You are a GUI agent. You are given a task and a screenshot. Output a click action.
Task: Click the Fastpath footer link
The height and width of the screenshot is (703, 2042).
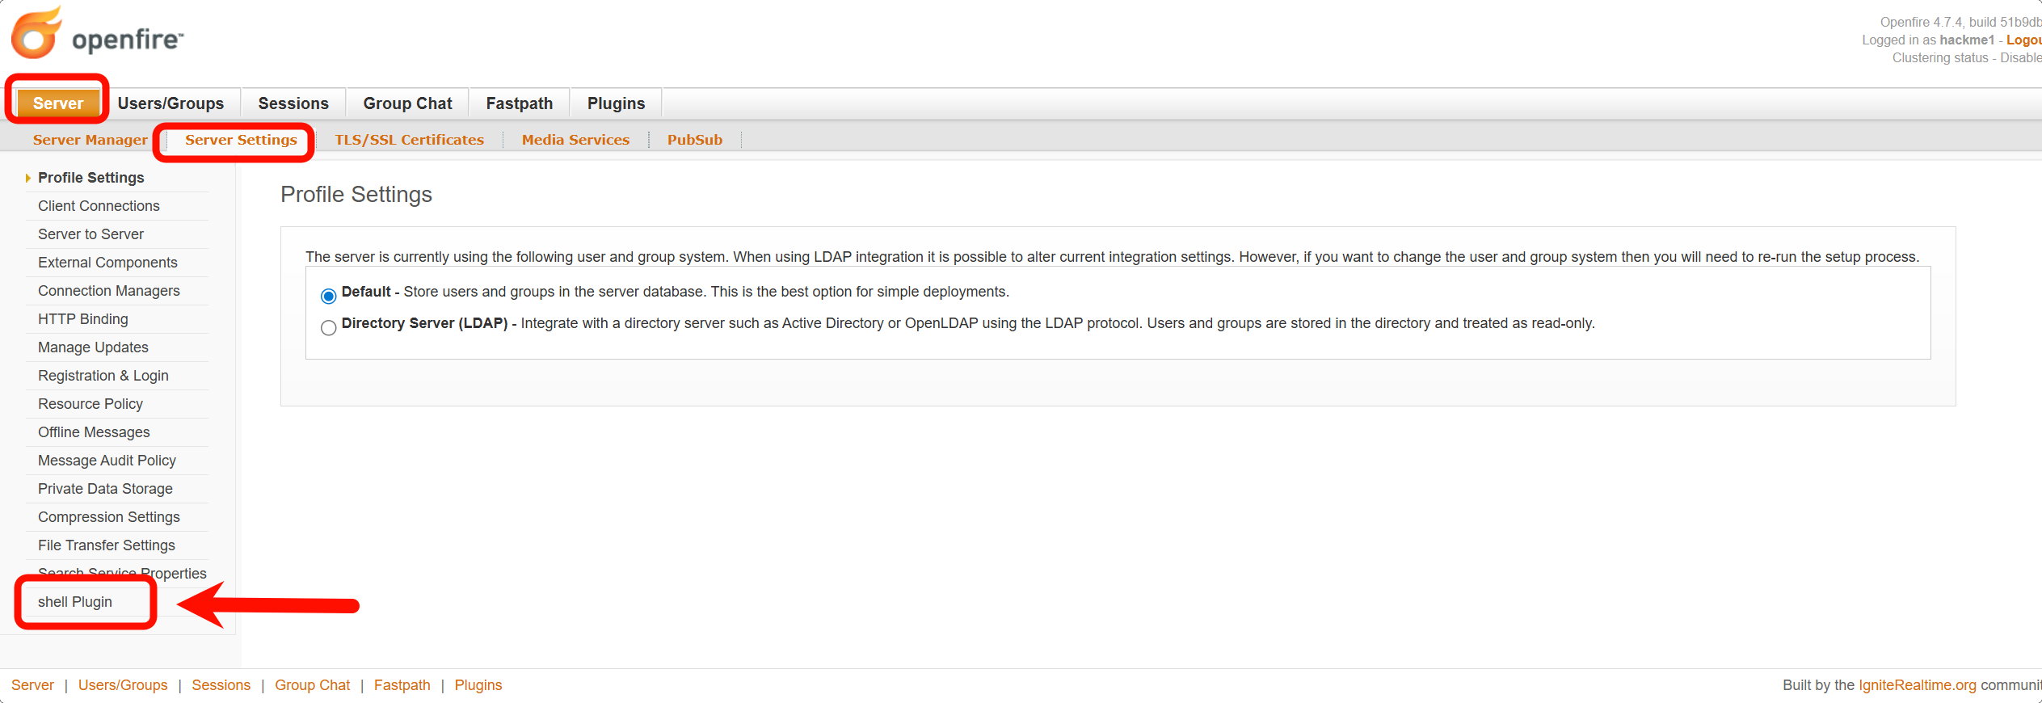tap(402, 685)
